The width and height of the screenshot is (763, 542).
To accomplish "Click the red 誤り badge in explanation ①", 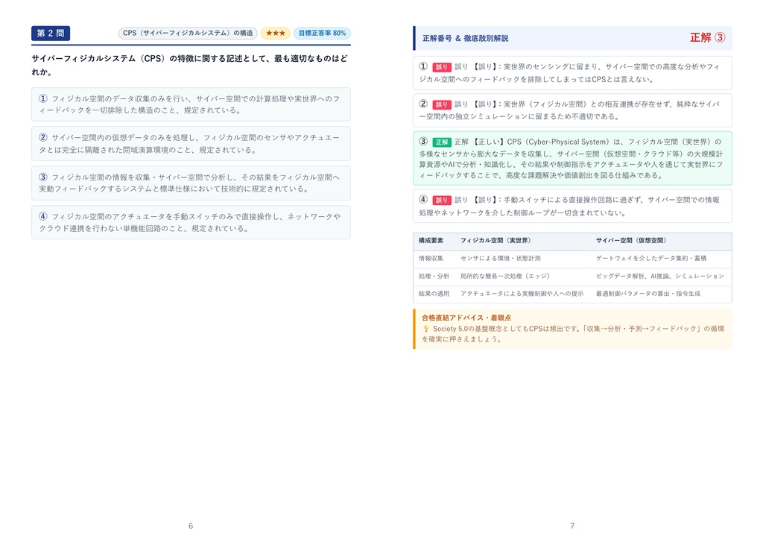I will pos(441,67).
